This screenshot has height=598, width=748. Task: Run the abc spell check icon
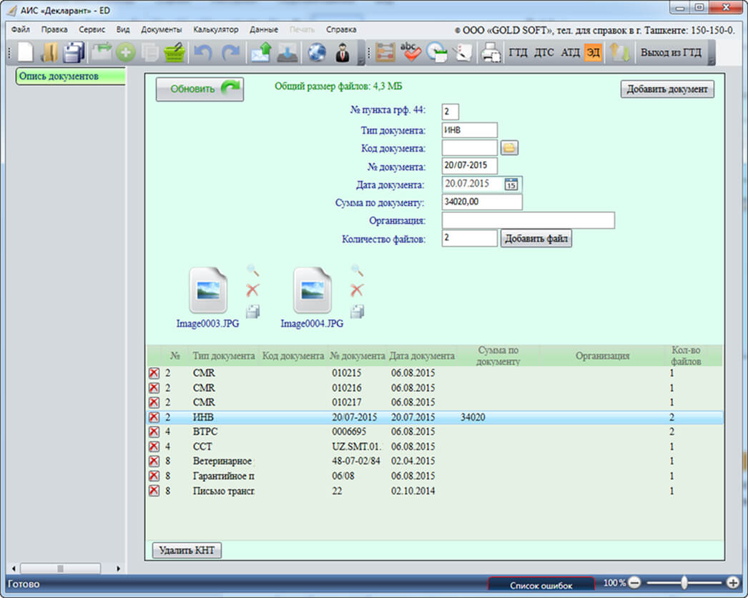coord(410,52)
